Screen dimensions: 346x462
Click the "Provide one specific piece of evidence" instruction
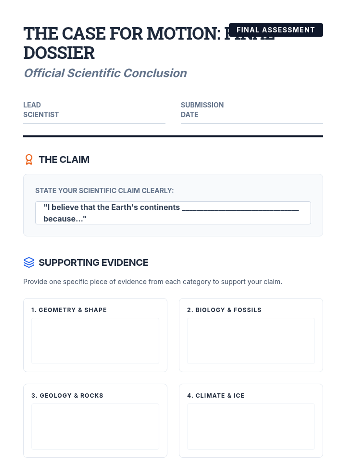[x=153, y=282]
